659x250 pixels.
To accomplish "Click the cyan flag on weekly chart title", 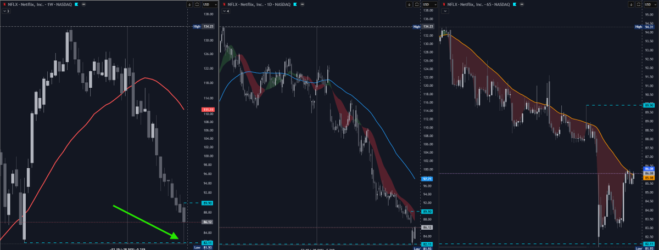I will coord(76,4).
